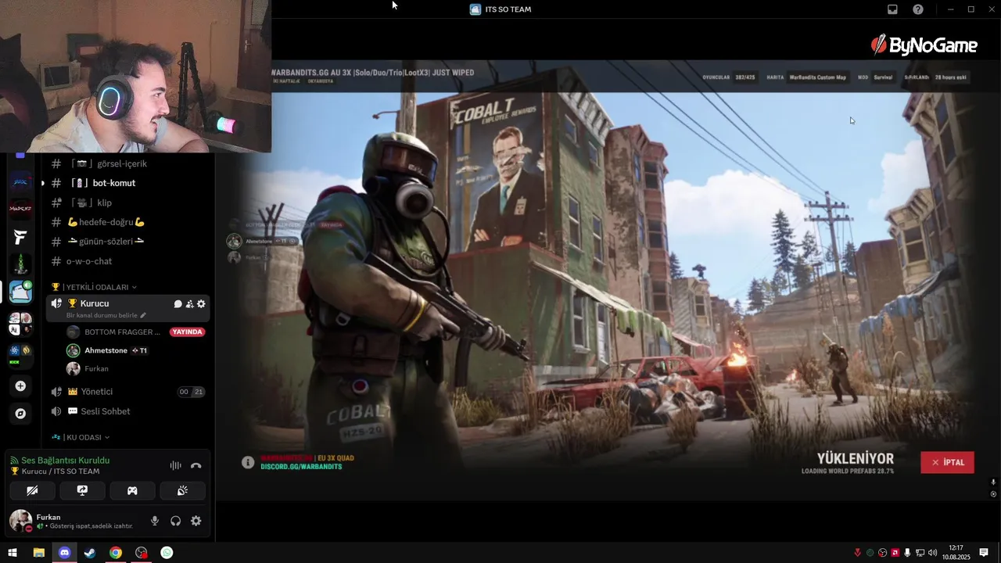Image resolution: width=1001 pixels, height=563 pixels.
Task: Invite people to Kurucu channel
Action: click(x=189, y=304)
